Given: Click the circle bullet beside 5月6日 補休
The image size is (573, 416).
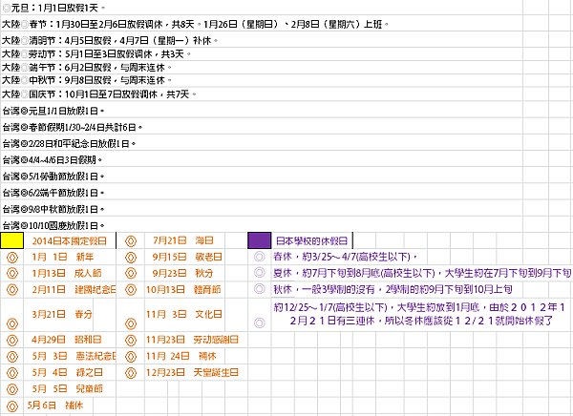Looking at the screenshot, I should (x=12, y=406).
